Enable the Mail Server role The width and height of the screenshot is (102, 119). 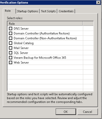(10, 48)
